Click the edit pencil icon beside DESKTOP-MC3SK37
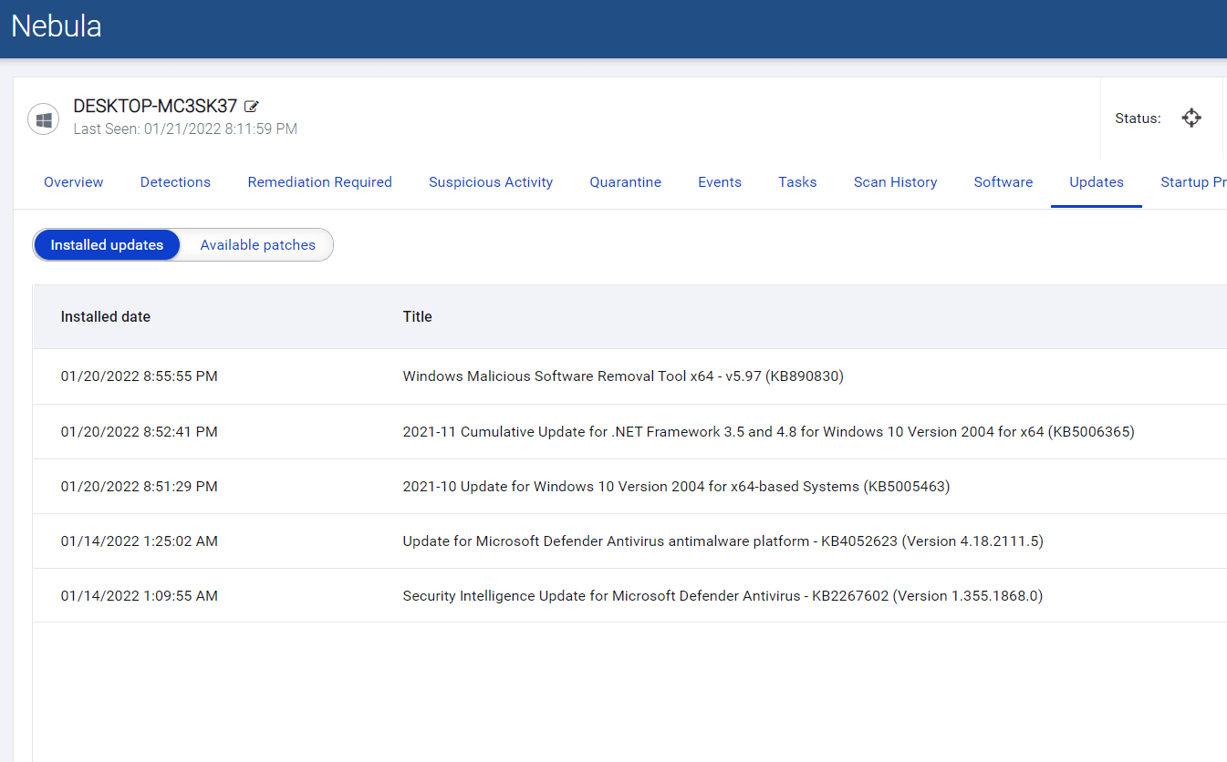This screenshot has height=762, width=1227. (252, 107)
